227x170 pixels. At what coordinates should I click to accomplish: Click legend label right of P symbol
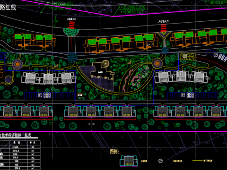pyautogui.click(x=178, y=161)
